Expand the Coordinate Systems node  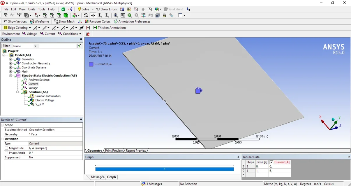pyautogui.click(x=11, y=67)
